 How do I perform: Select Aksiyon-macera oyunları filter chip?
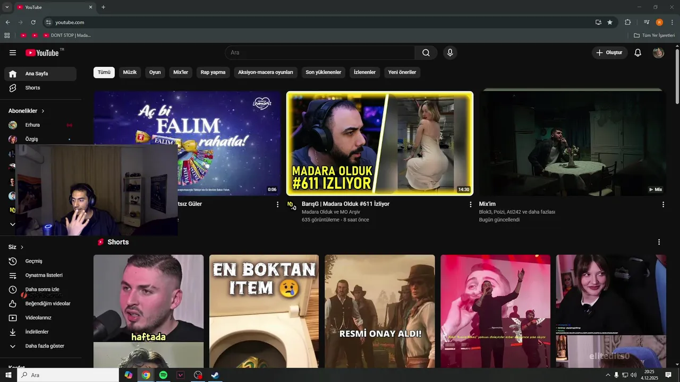pos(266,72)
